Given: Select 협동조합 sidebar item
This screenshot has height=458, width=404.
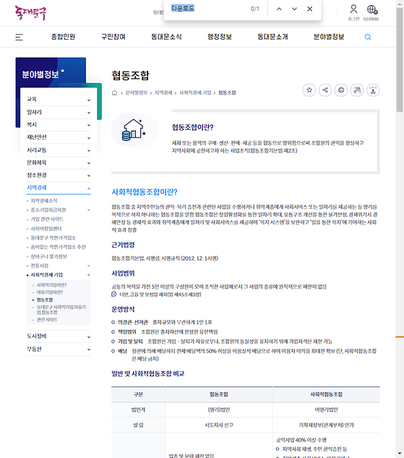Looking at the screenshot, I should (x=45, y=300).
